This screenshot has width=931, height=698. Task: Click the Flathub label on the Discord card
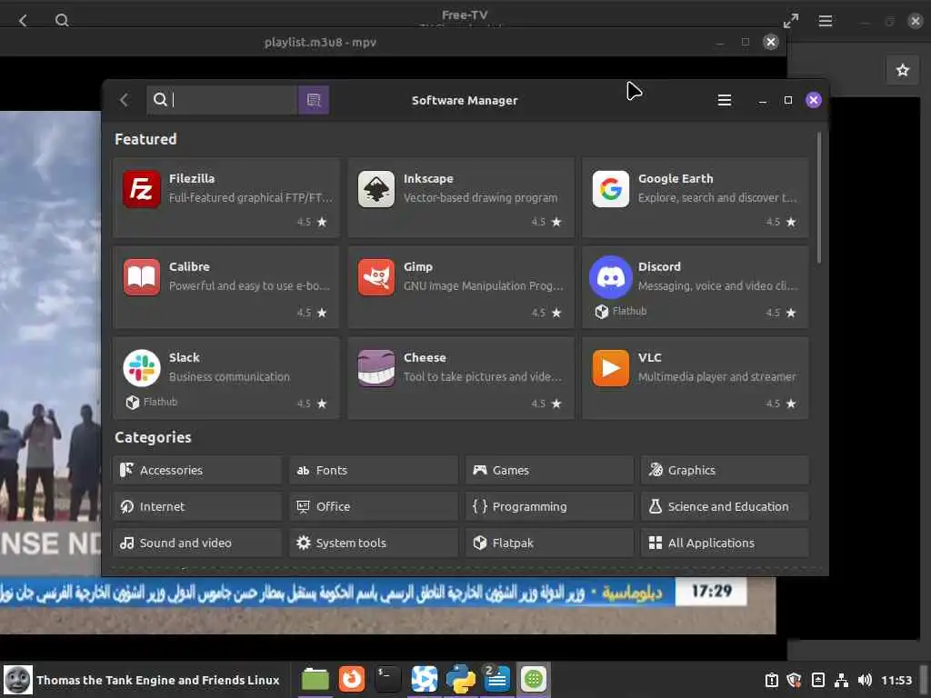(x=629, y=311)
